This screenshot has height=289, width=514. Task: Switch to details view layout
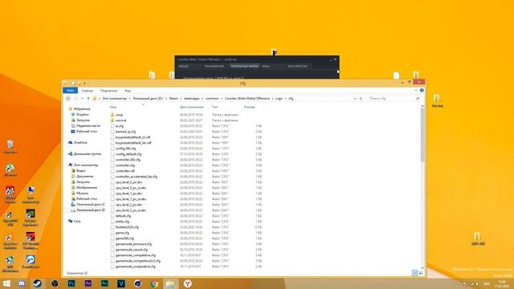pos(415,273)
